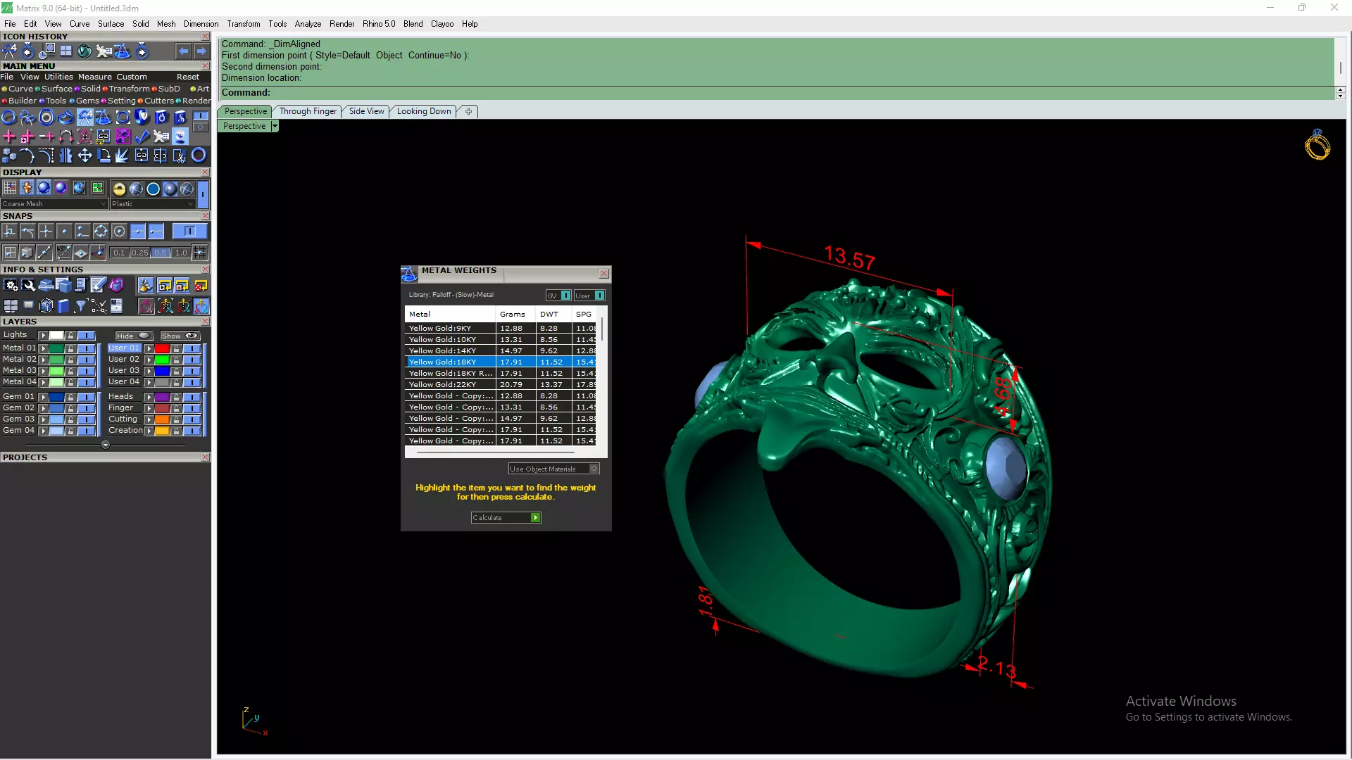Click the notepad with pencil icon
1352x760 pixels.
click(99, 284)
